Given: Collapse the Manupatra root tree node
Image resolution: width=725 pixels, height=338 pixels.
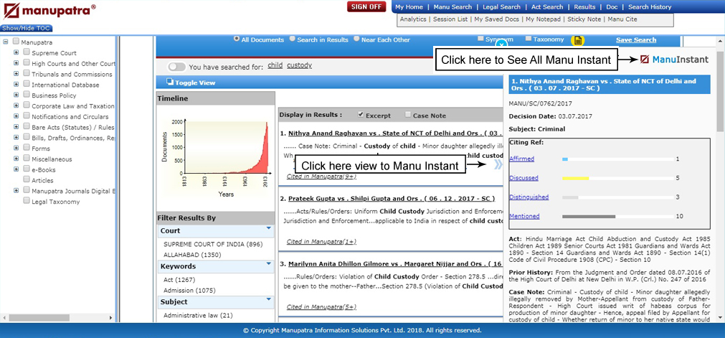Looking at the screenshot, I should 6,42.
